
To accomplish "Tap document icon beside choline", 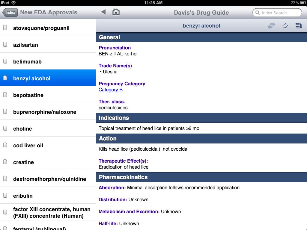I will pyautogui.click(x=5, y=128).
